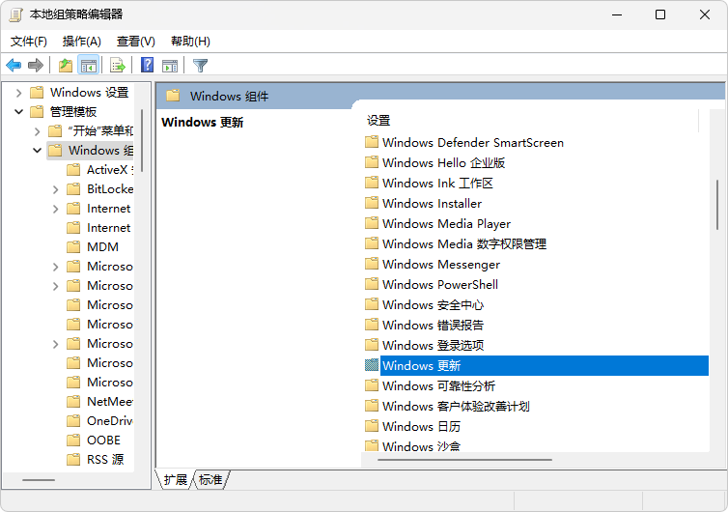Viewport: 728px width, 512px height.
Task: Click the folder icon beside ActiveX in tree
Action: click(x=73, y=170)
